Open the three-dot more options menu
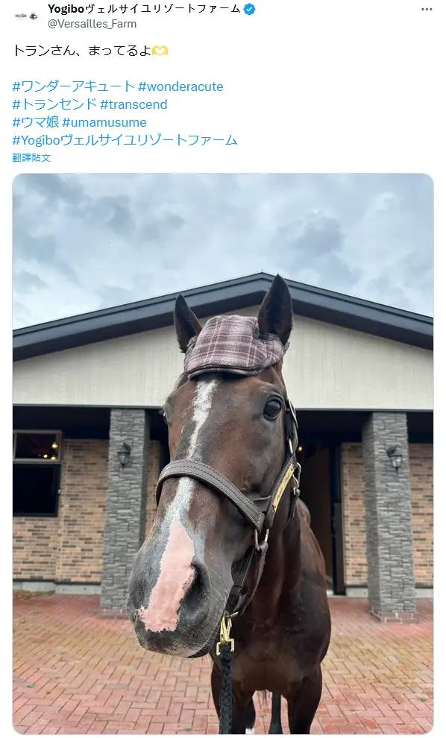Viewport: 446px width, 738px height. 427,10
